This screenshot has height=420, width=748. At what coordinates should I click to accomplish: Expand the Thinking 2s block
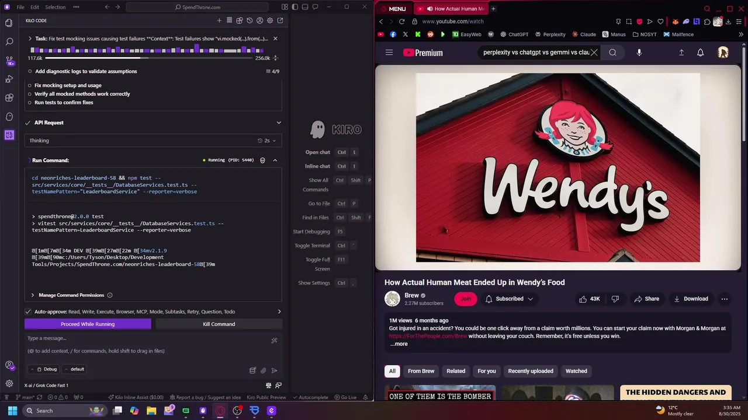pos(273,141)
